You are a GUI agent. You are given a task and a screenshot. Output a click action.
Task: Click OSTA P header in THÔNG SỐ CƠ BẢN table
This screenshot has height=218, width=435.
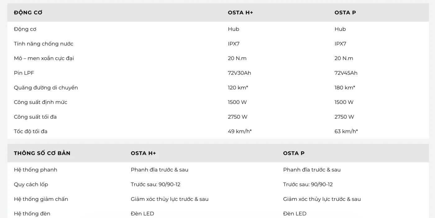(294, 153)
